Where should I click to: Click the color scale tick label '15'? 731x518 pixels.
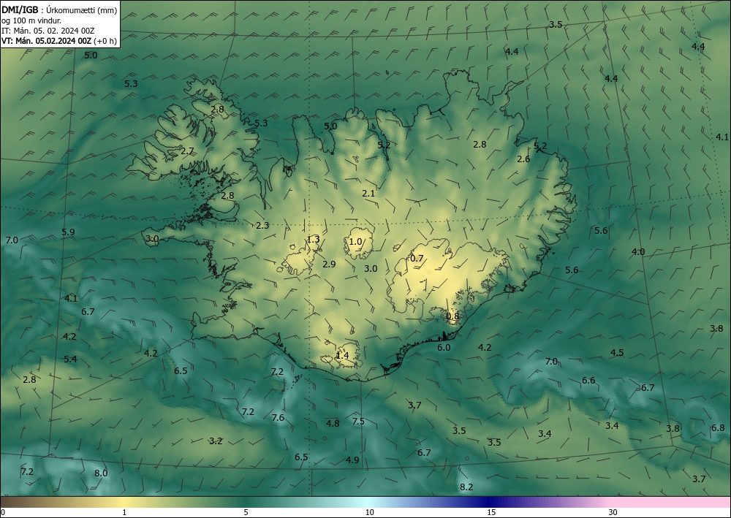491,513
